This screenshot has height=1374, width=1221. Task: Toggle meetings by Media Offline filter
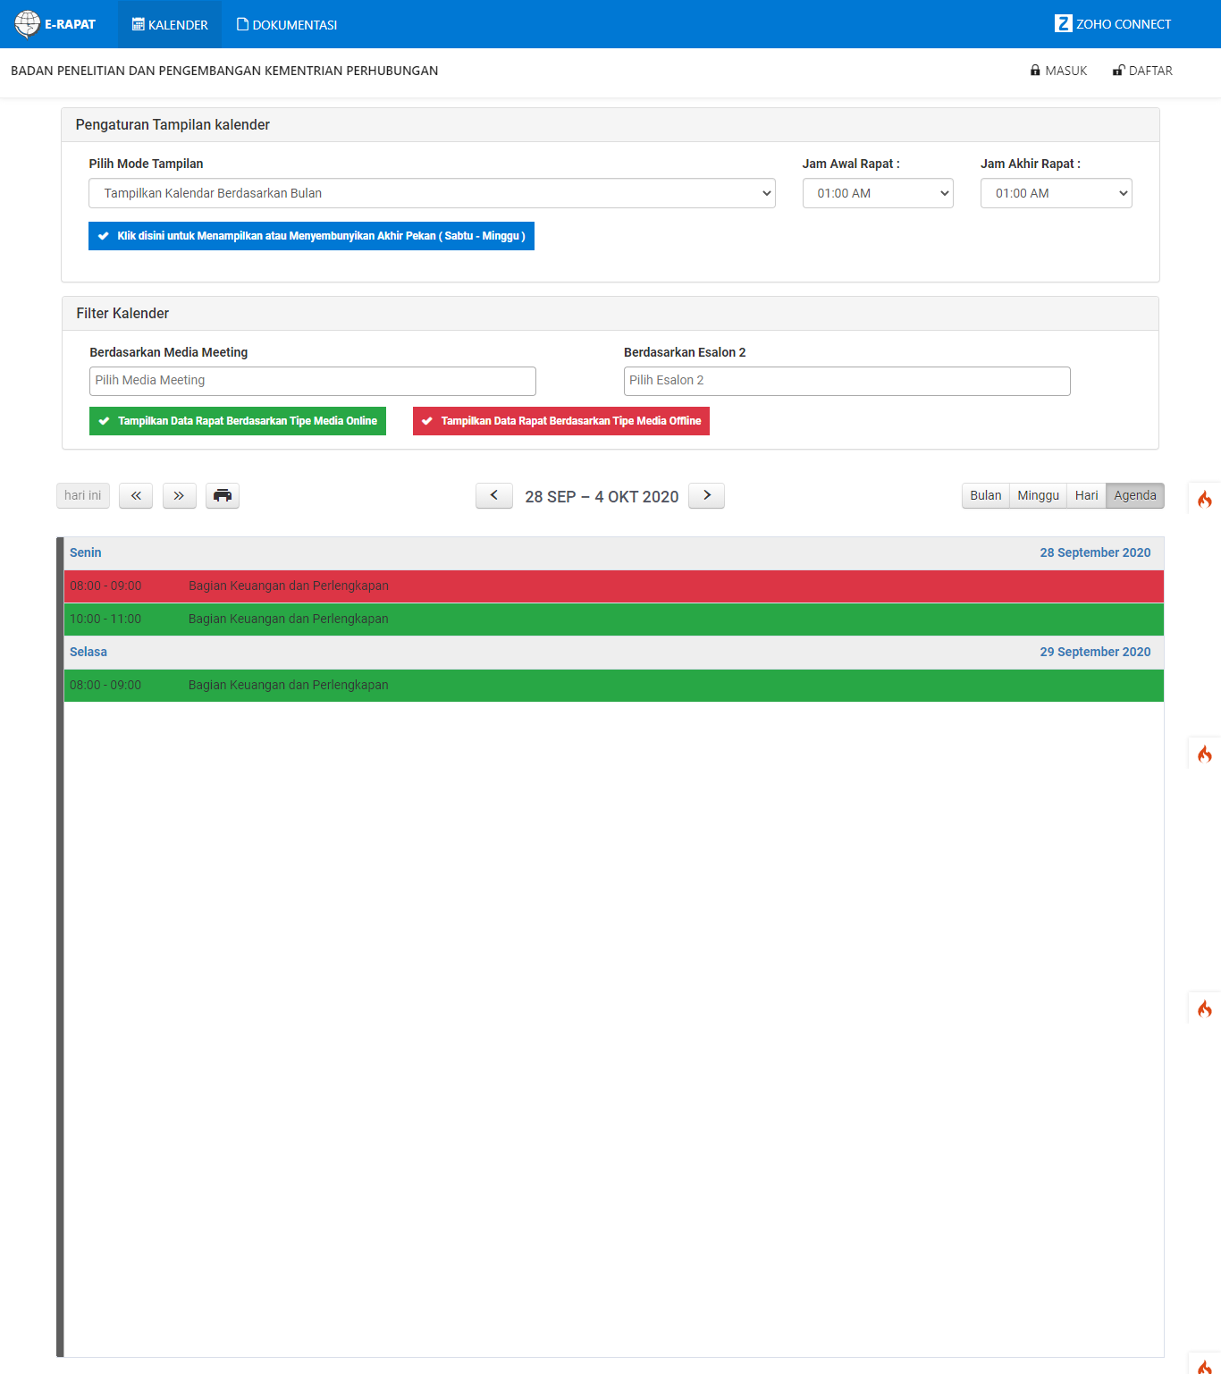click(561, 421)
